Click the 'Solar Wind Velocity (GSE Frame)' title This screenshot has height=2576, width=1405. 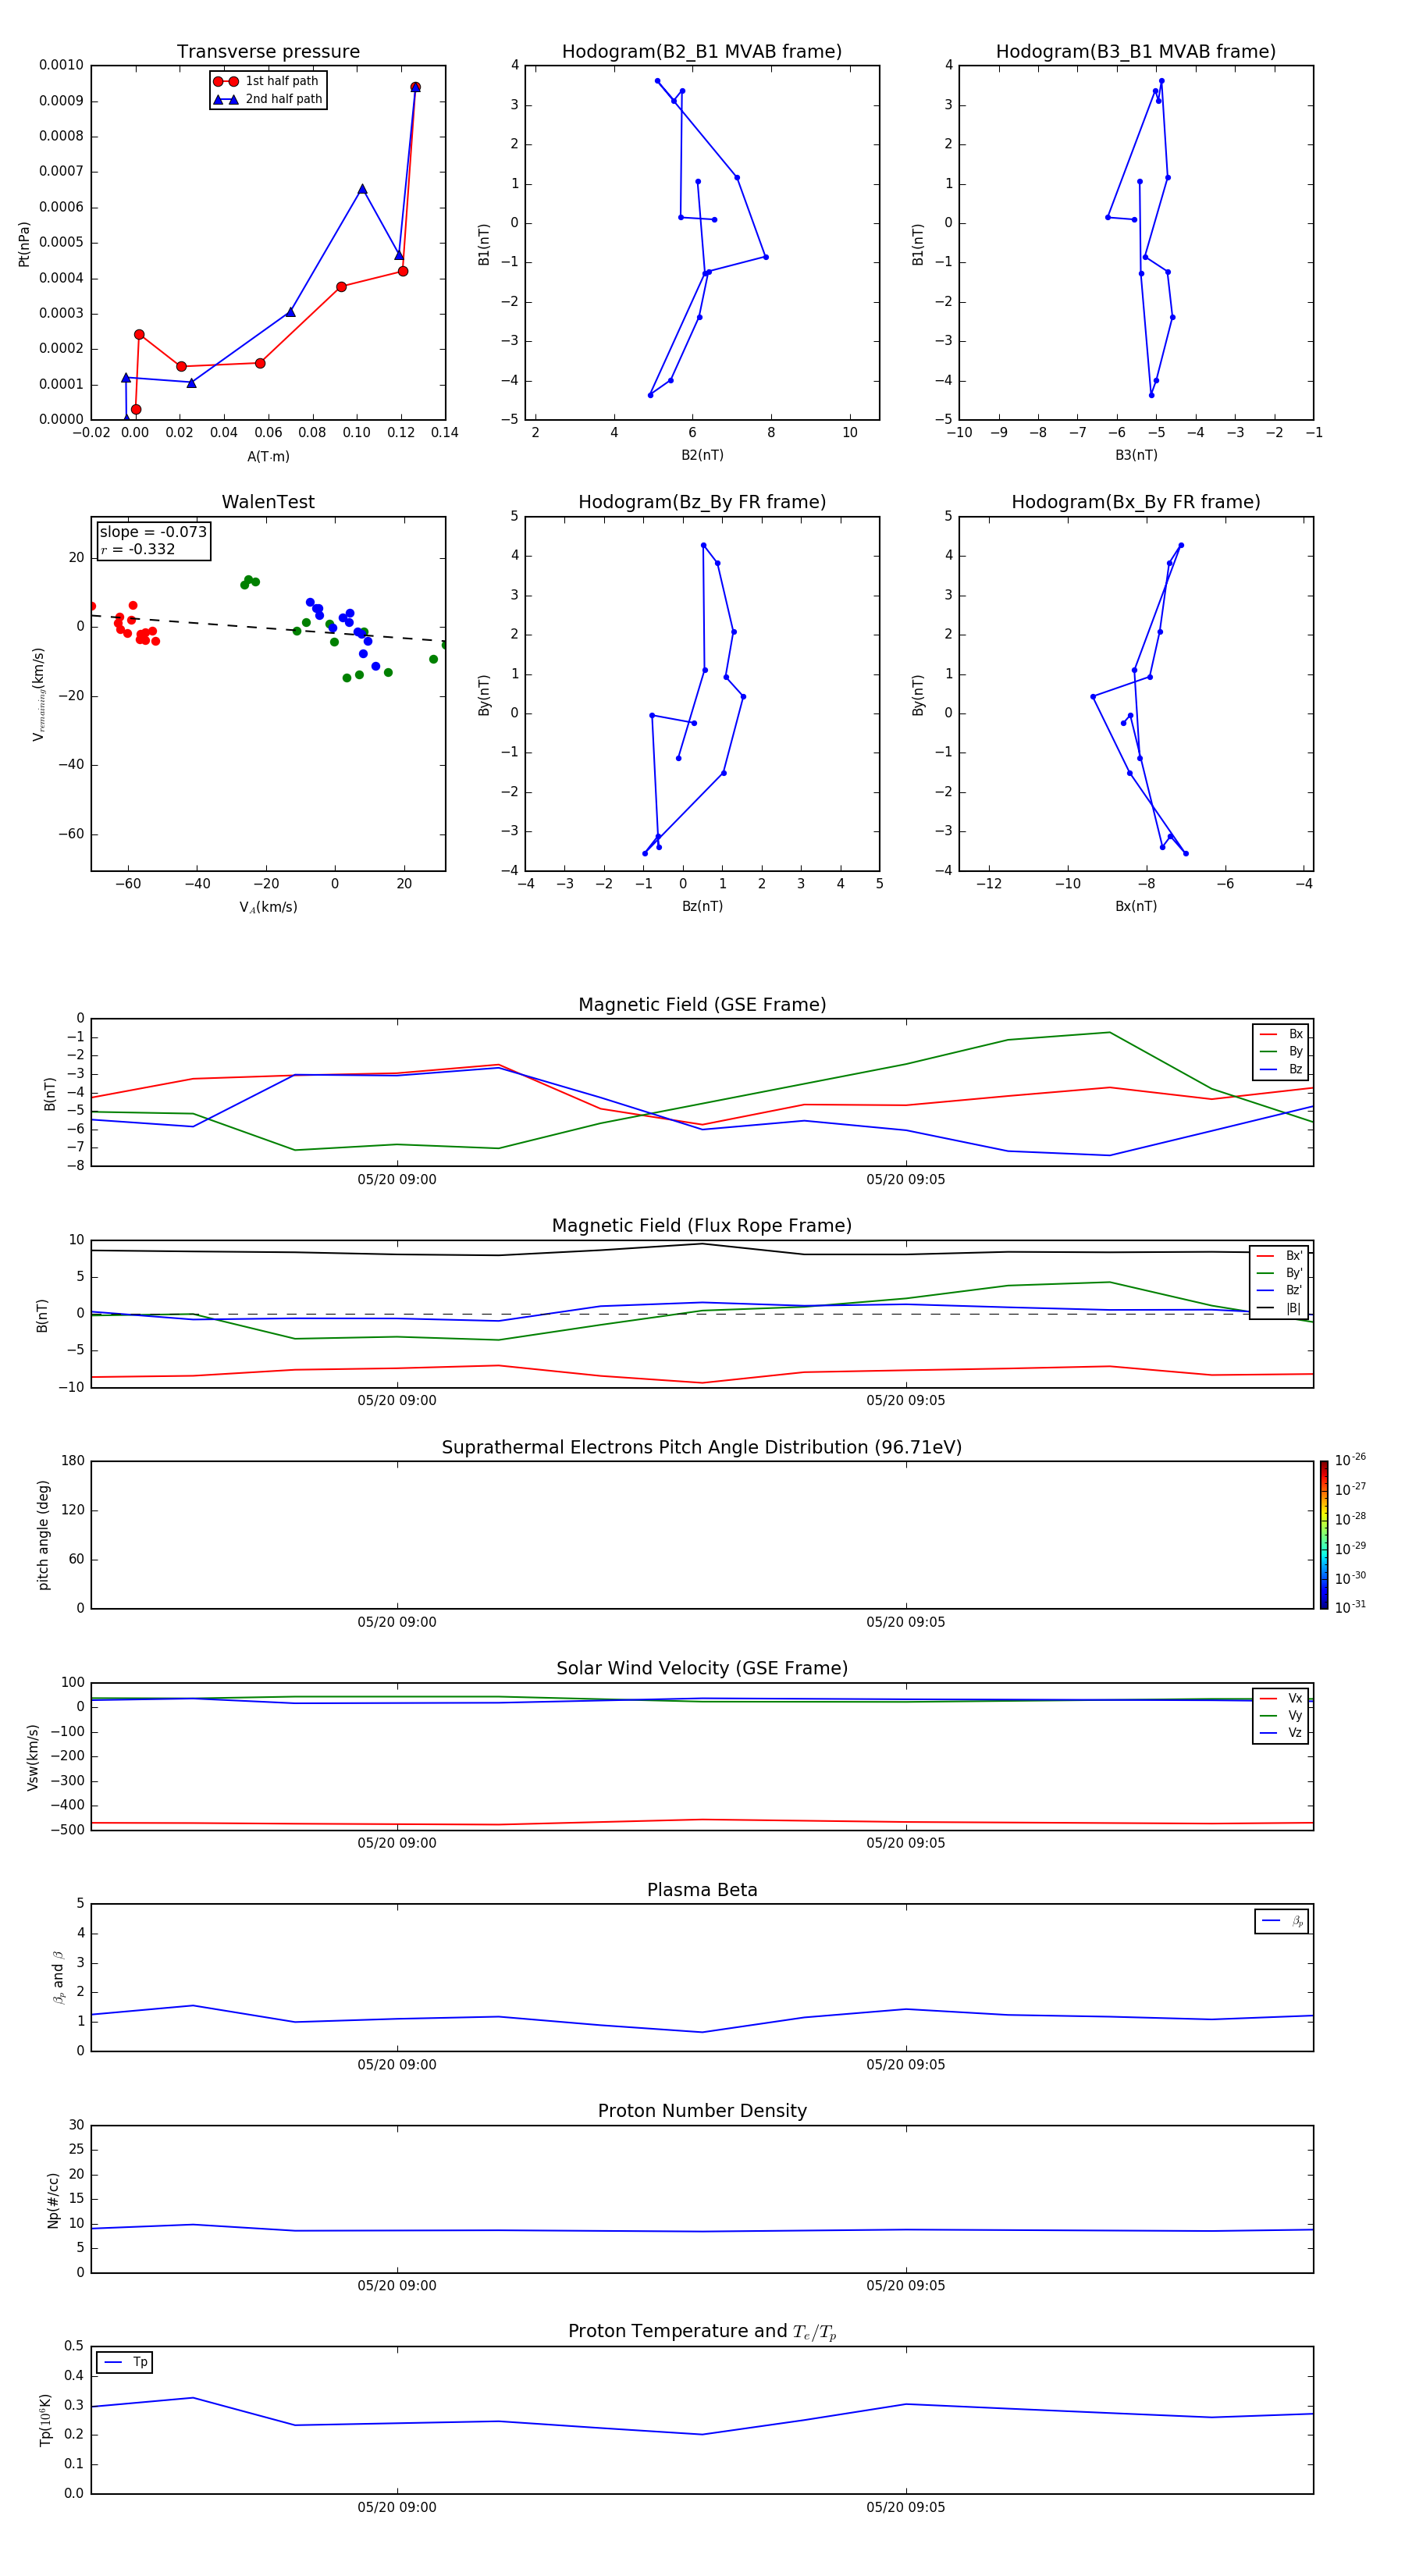702,1669
